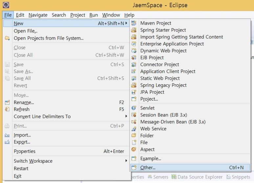Select Restart in File menu

click(66, 169)
